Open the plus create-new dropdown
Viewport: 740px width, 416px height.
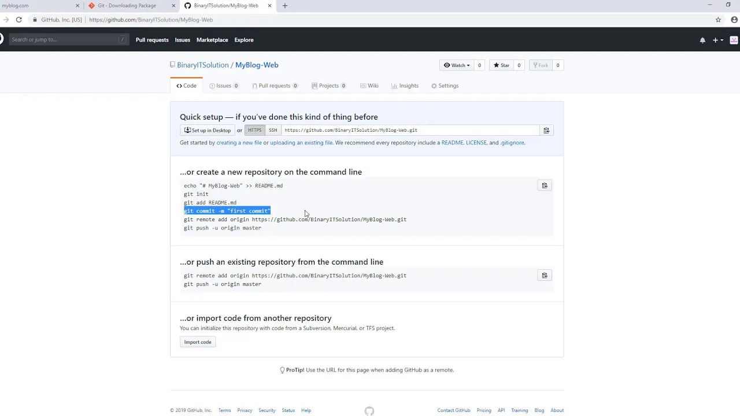point(718,40)
